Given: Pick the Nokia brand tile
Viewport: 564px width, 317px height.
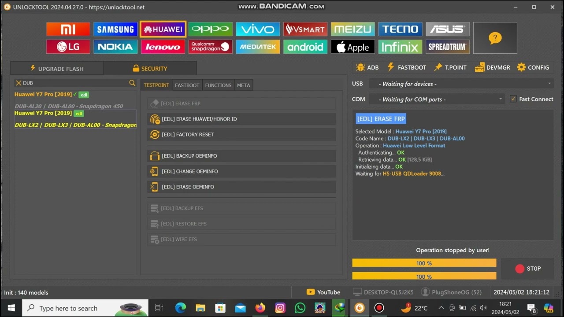Looking at the screenshot, I should 115,47.
